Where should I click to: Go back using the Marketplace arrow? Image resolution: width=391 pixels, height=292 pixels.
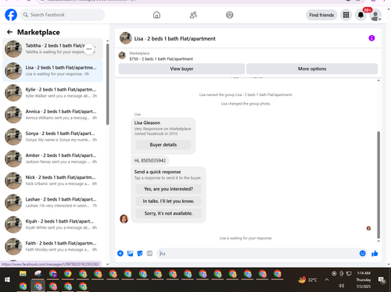tap(9, 32)
